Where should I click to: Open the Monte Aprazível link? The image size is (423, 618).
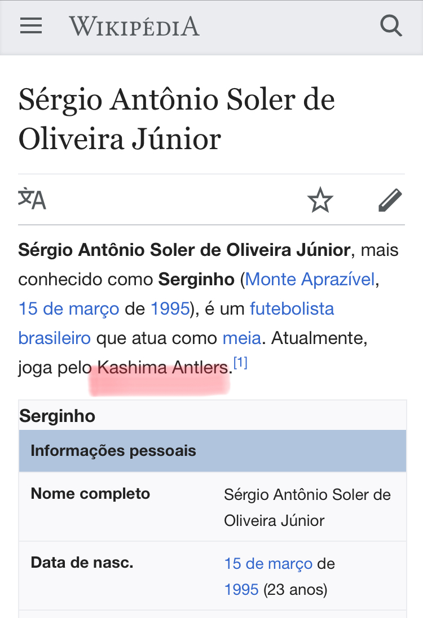(310, 279)
